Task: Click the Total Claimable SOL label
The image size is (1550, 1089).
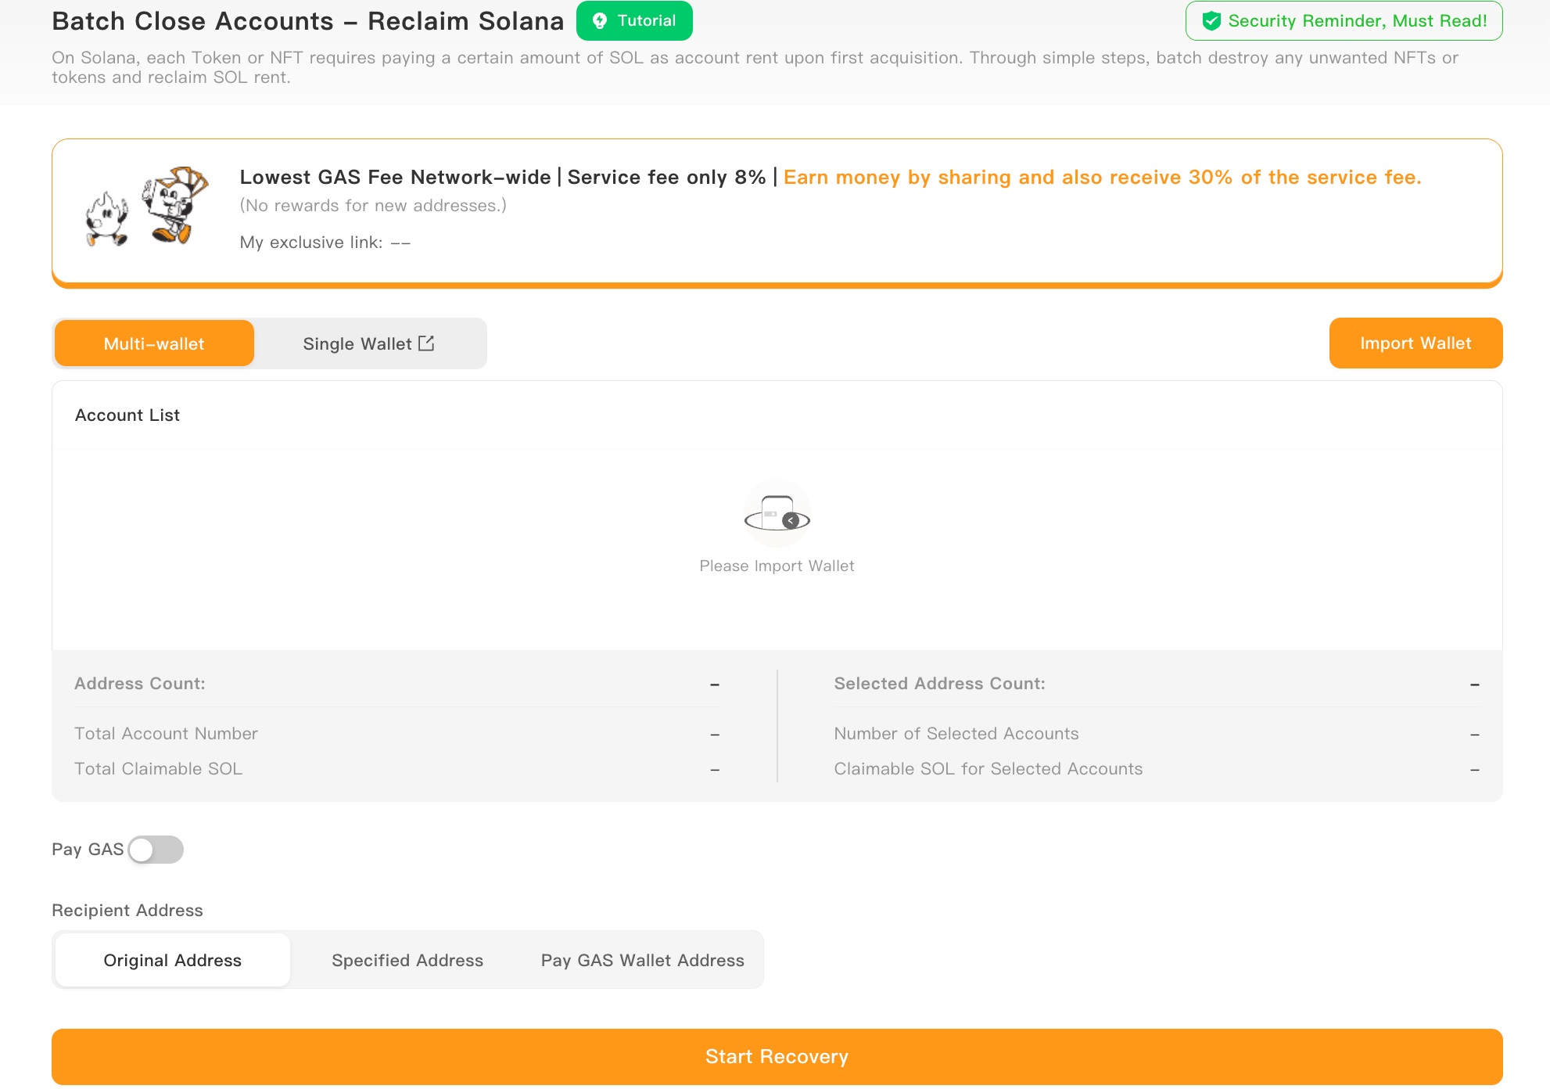Action: point(159,769)
